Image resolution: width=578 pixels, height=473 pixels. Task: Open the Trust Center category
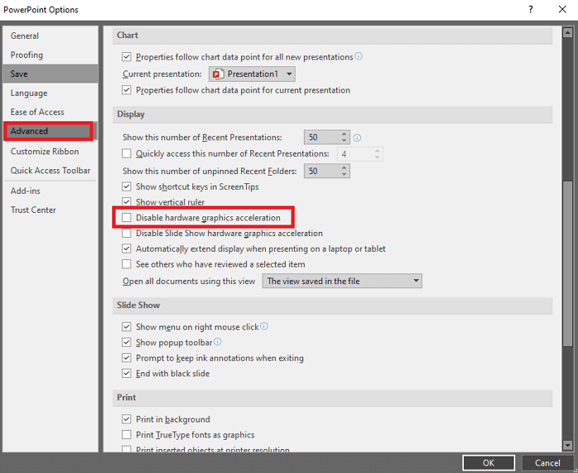click(50, 210)
